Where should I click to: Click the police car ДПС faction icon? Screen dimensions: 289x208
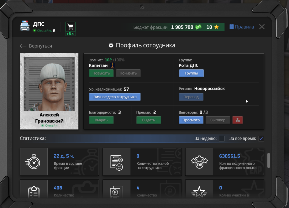click(x=25, y=26)
